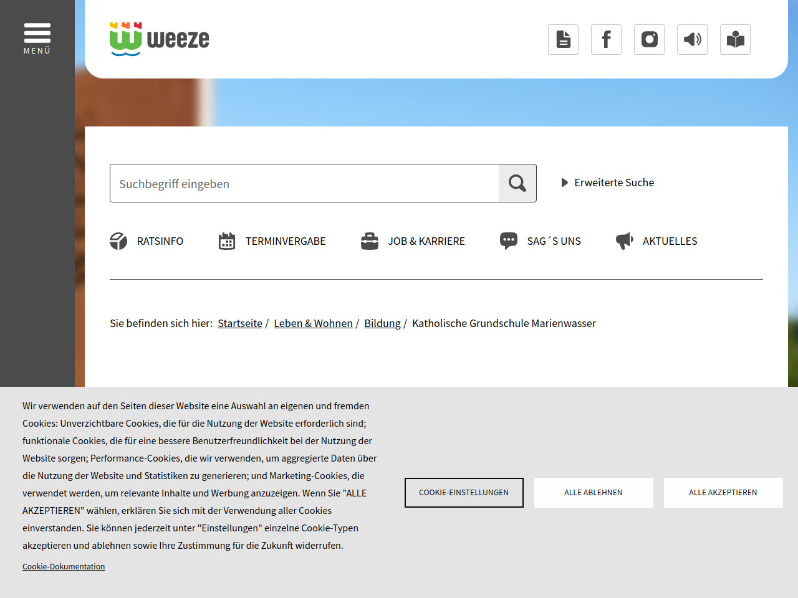
Task: Open the Ratsinfo quick link
Action: click(x=147, y=241)
